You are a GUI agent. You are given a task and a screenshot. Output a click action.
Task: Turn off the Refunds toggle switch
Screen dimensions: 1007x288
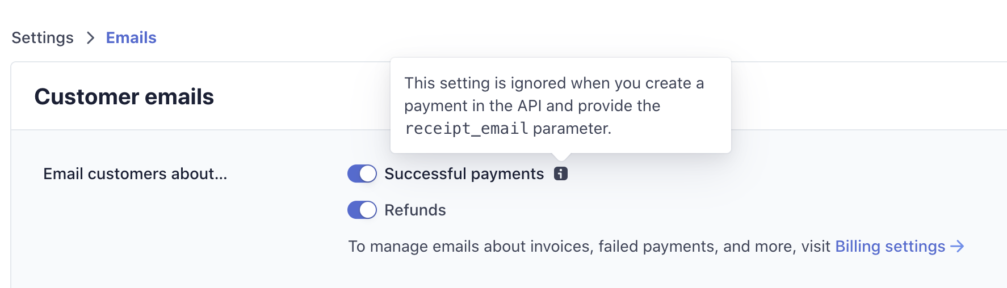pyautogui.click(x=362, y=210)
